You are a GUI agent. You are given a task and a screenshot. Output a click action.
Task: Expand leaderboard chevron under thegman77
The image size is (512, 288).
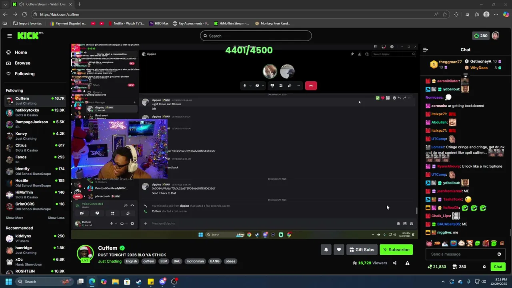click(x=466, y=75)
